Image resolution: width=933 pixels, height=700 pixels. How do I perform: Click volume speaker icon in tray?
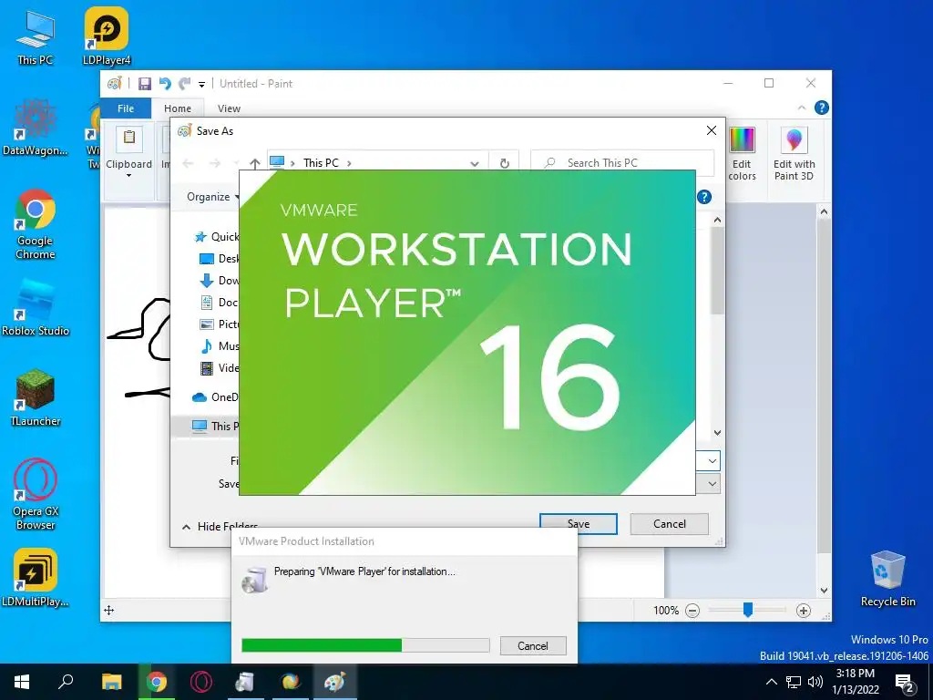tap(815, 682)
